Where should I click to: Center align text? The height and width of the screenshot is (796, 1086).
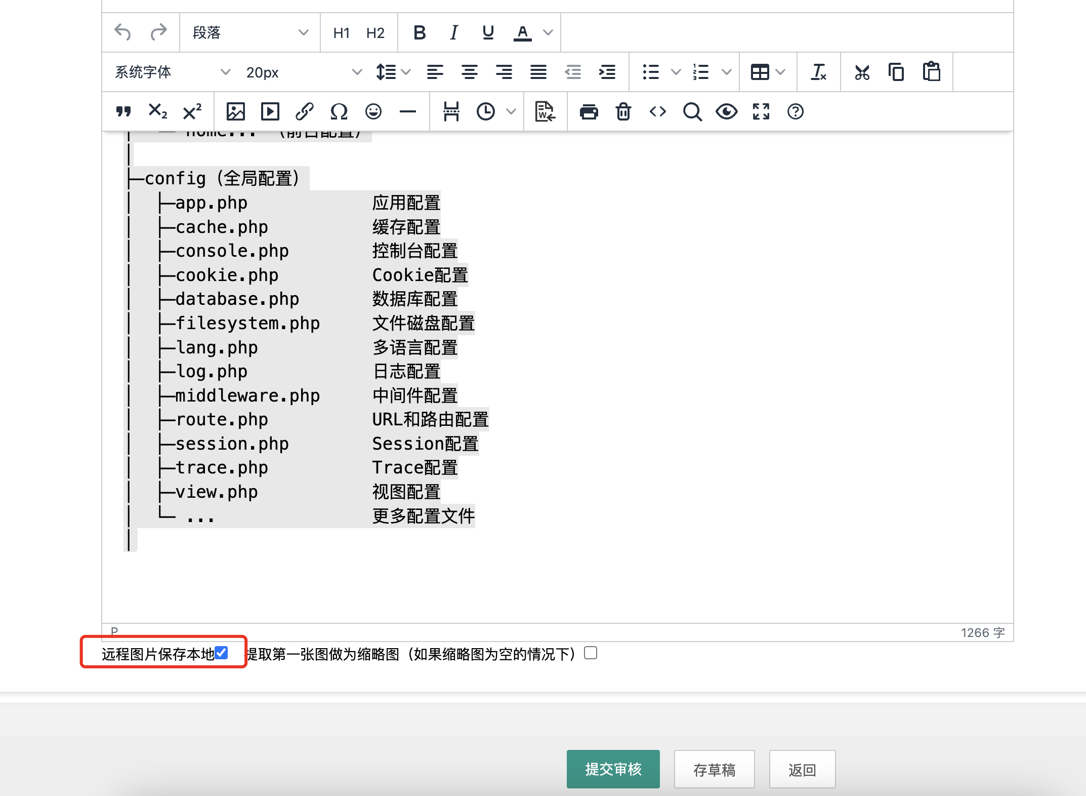(x=469, y=72)
